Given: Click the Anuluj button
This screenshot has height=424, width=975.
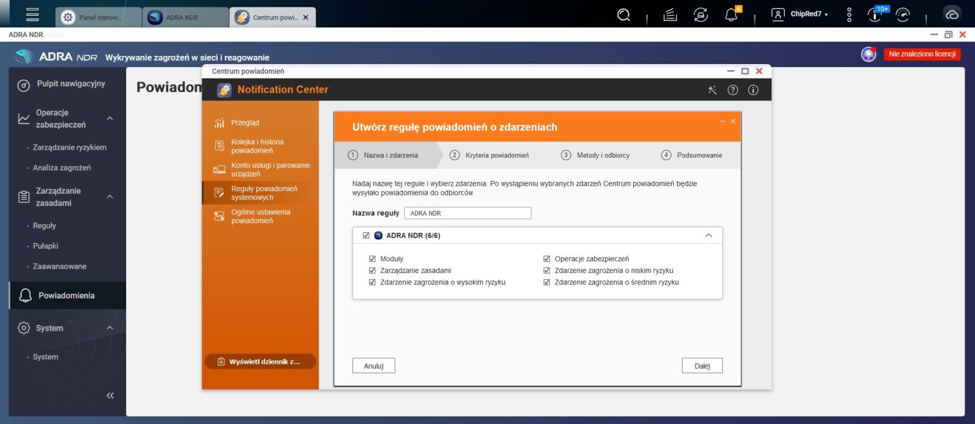Looking at the screenshot, I should click(374, 366).
